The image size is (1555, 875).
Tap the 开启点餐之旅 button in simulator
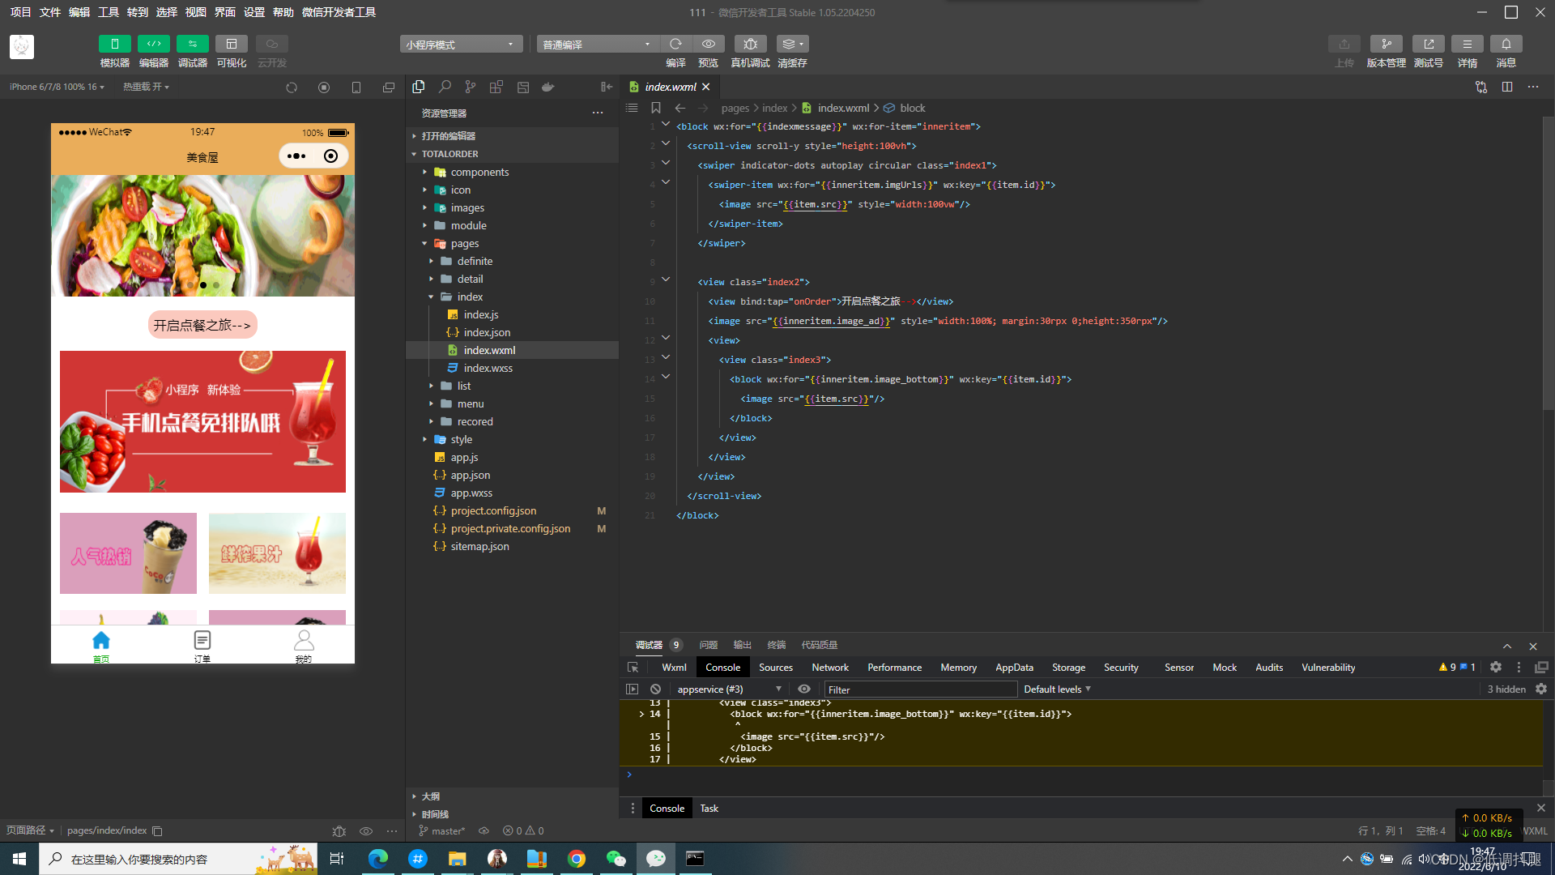pyautogui.click(x=202, y=325)
